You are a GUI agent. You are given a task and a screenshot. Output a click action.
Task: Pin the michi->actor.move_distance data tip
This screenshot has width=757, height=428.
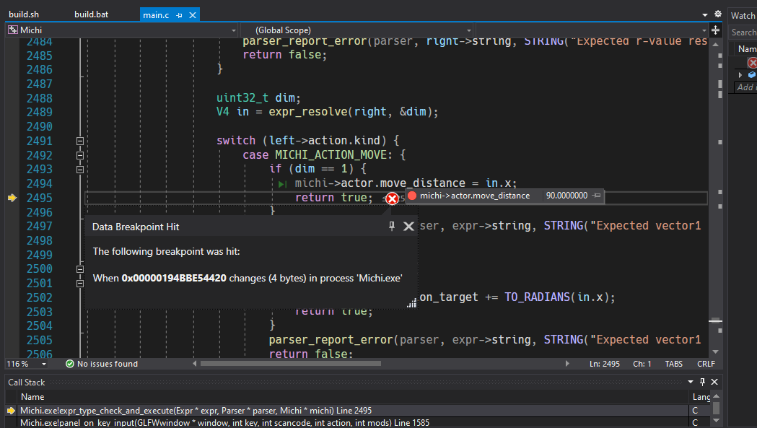point(598,196)
